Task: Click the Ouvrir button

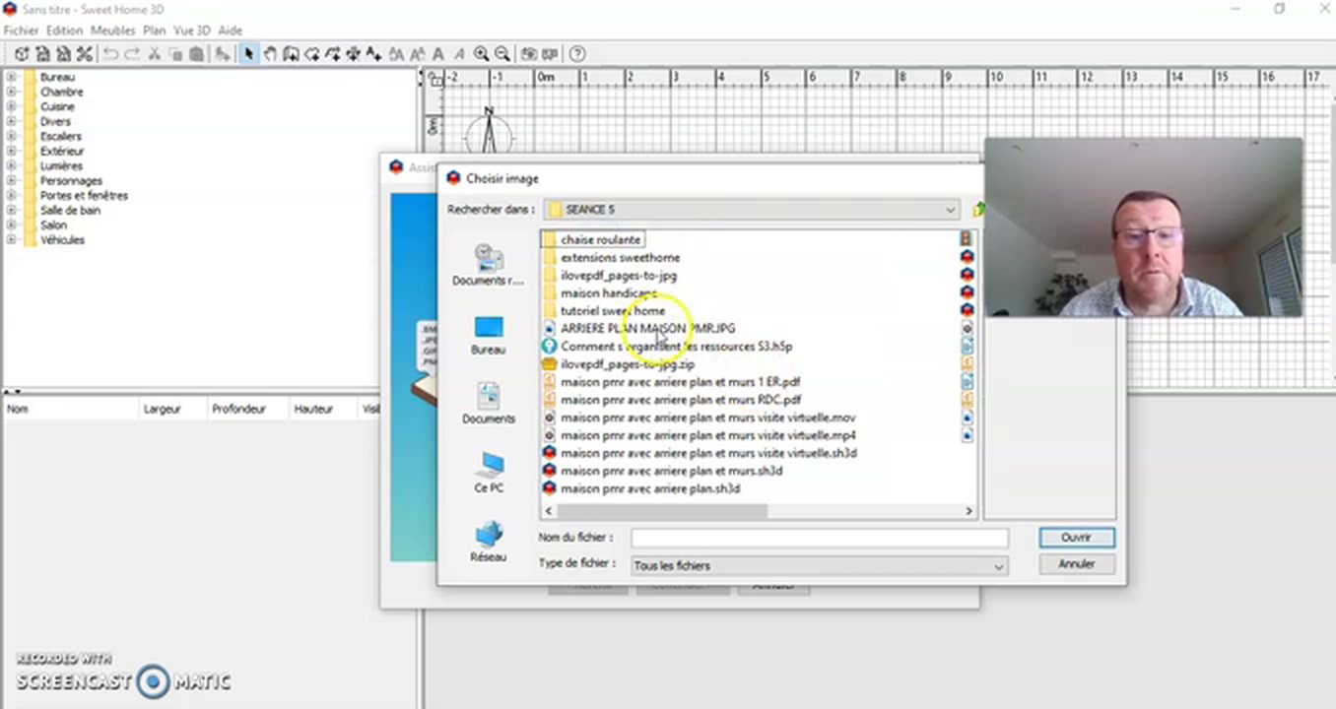Action: [x=1075, y=537]
